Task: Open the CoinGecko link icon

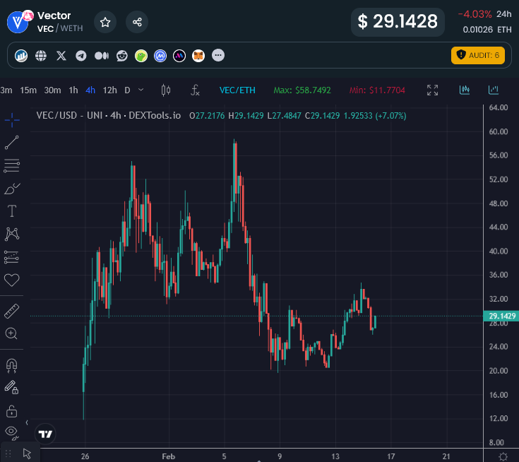Action: 141,56
